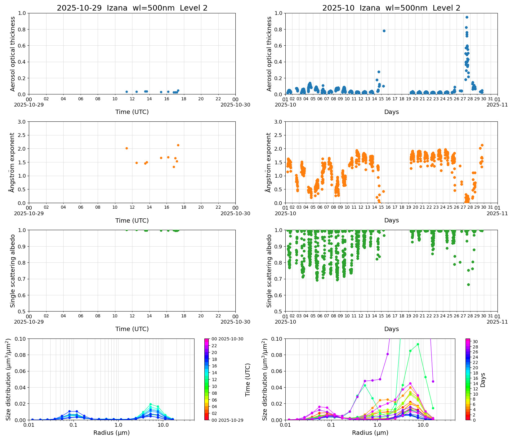Click the "30" tick on Days colorbar
Screen dimensions: 513x441
pyautogui.click(x=475, y=341)
